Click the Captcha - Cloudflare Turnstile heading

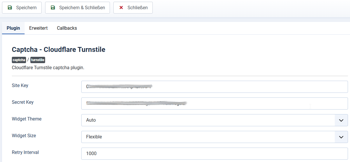pyautogui.click(x=58, y=50)
